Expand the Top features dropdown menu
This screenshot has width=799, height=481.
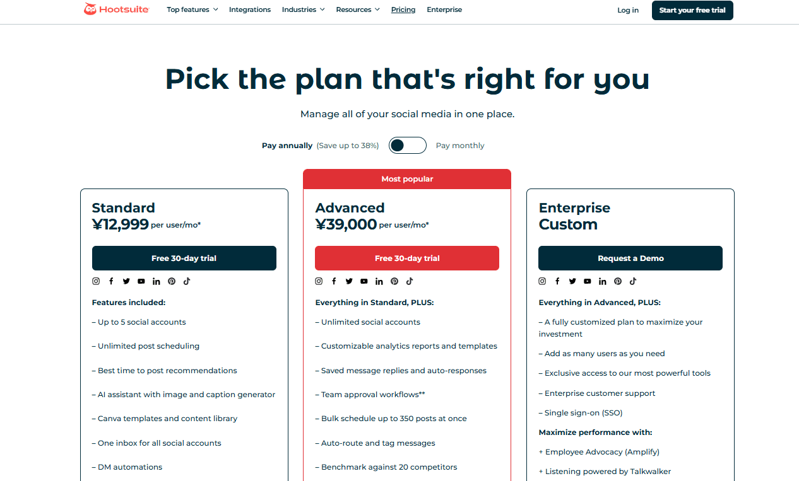192,9
